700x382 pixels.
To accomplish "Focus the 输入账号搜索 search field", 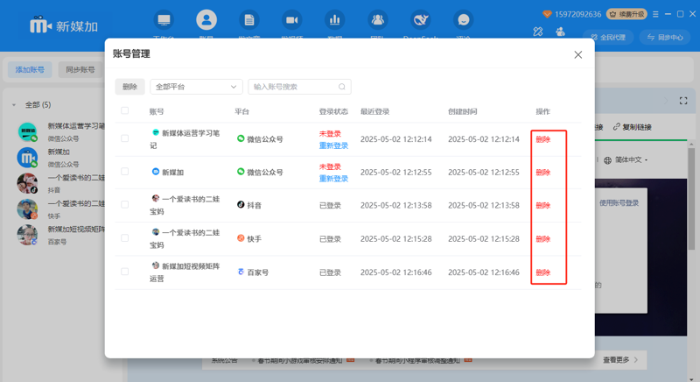I will click(x=299, y=87).
